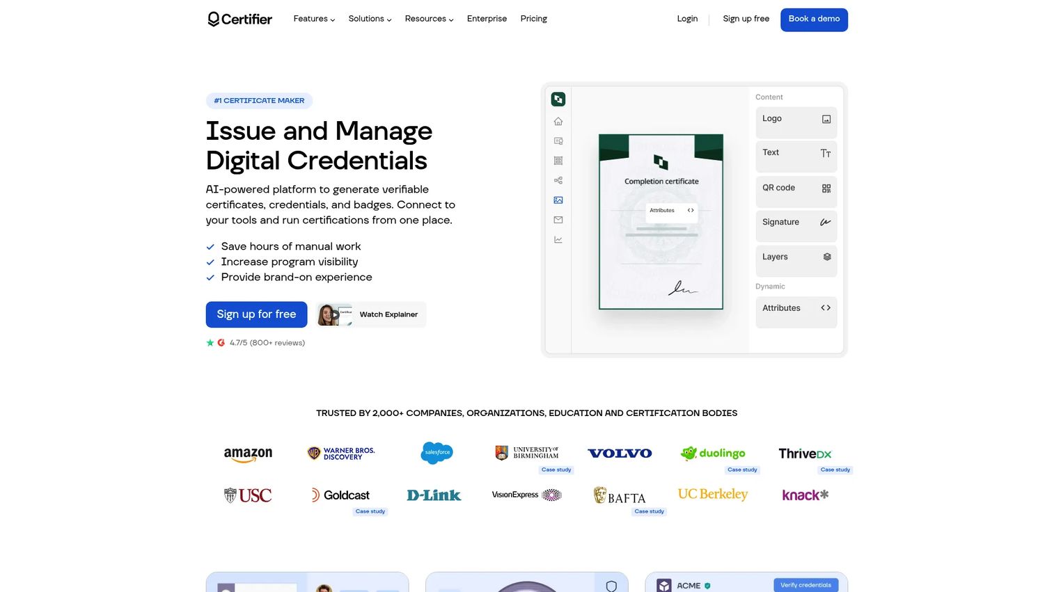Expand the Resources dropdown menu
The height and width of the screenshot is (592, 1054).
[x=429, y=19]
